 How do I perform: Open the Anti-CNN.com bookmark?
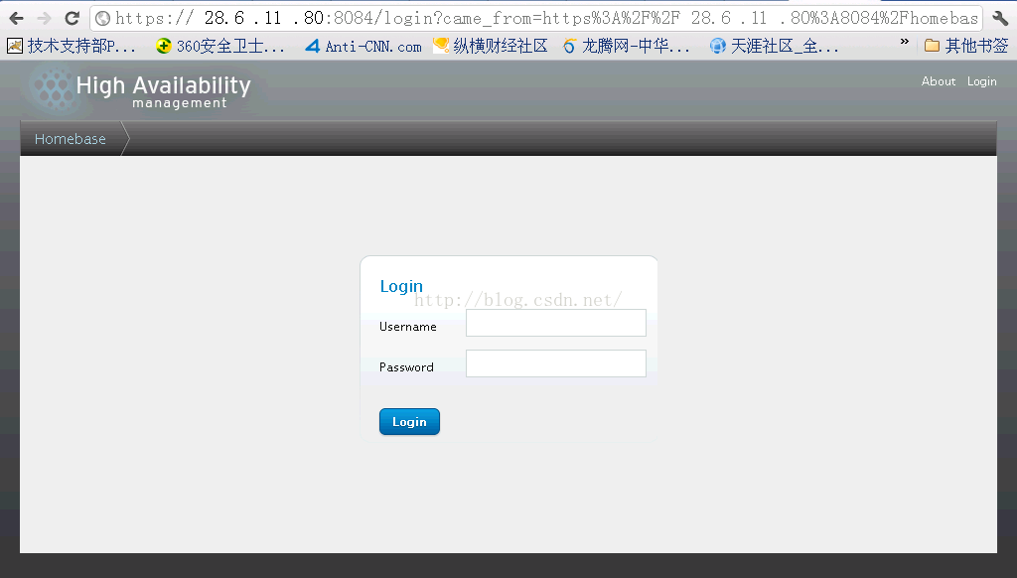click(x=363, y=46)
